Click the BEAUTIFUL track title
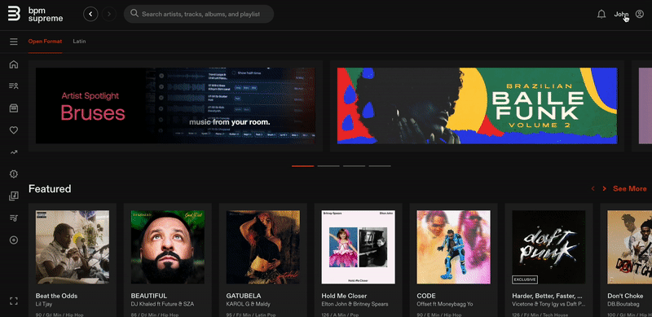652x317 pixels. pos(149,296)
